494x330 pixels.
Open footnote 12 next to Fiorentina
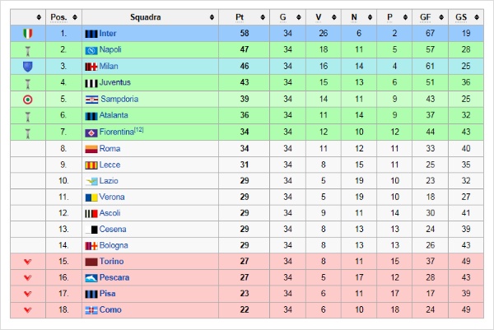[139, 129]
